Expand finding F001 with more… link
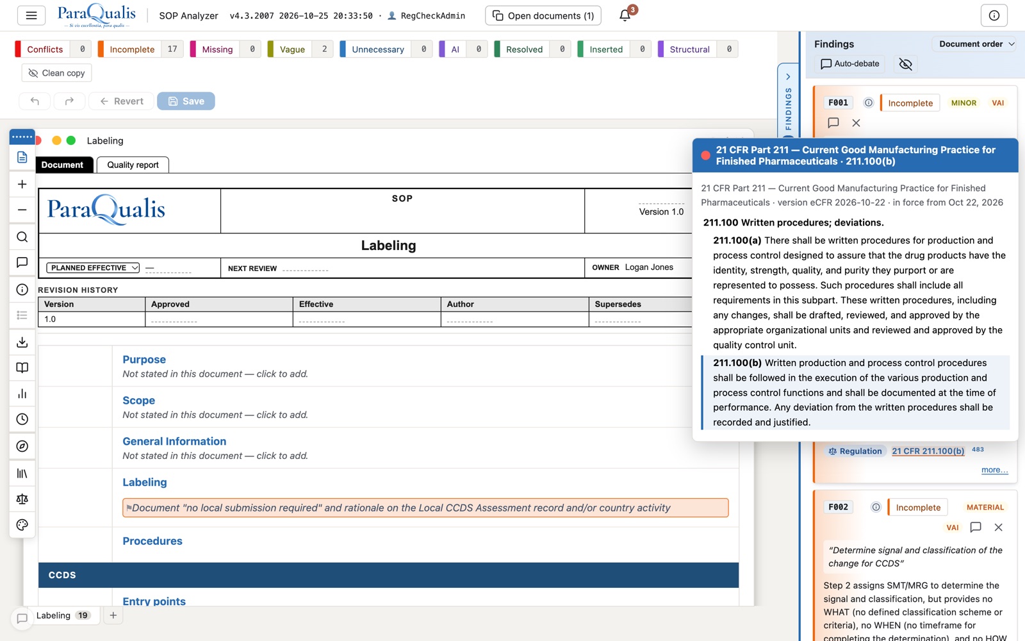 (x=994, y=470)
